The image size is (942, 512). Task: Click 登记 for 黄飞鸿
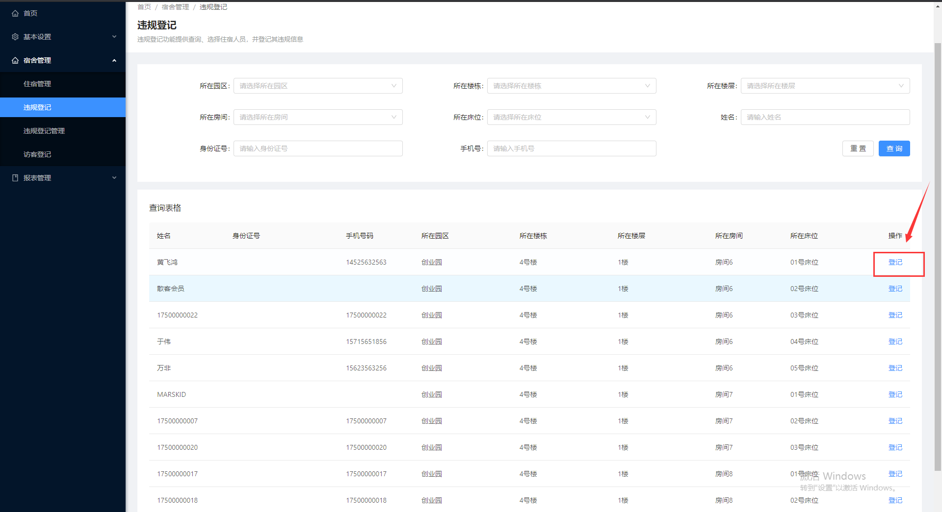tap(895, 262)
